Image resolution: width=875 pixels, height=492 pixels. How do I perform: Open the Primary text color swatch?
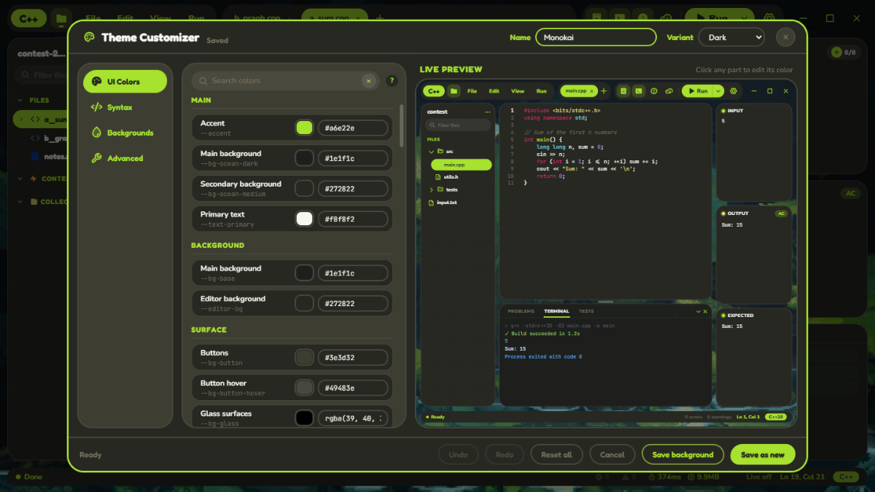pos(304,219)
